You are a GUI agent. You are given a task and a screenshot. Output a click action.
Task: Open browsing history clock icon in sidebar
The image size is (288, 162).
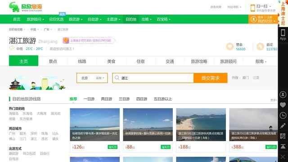point(283,115)
